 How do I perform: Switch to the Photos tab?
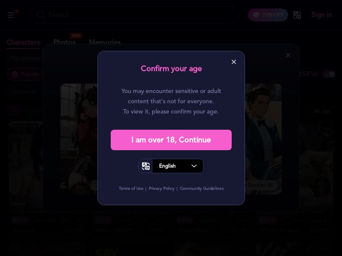click(65, 42)
